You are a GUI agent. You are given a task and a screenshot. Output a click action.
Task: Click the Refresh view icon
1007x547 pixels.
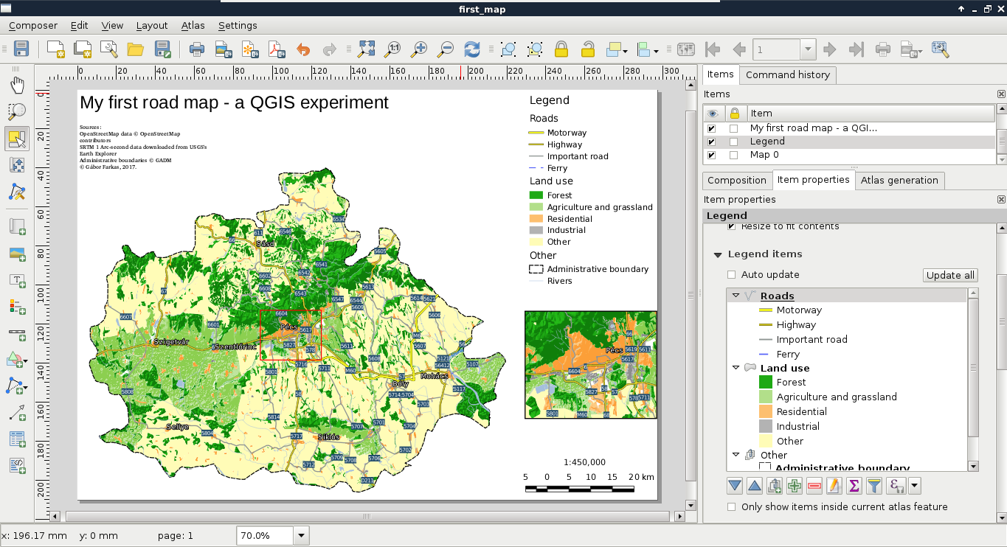coord(471,49)
